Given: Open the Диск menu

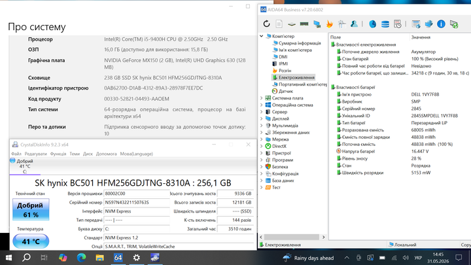Looking at the screenshot, I should tap(88, 154).
